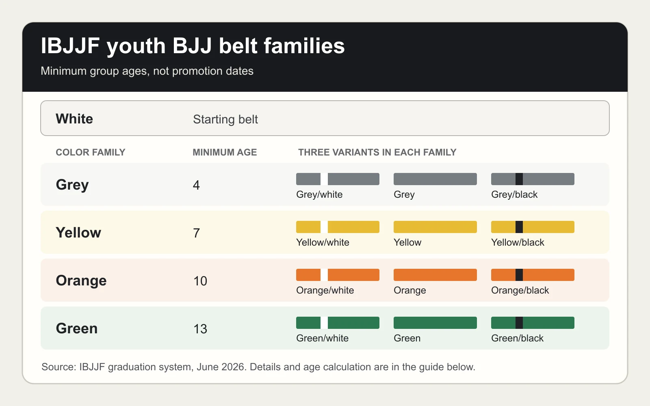Click the subtitle 'Minimum group ages, not promotion dates'

(147, 71)
